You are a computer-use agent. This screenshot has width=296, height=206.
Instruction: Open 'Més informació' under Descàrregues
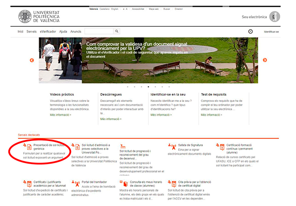111,119
